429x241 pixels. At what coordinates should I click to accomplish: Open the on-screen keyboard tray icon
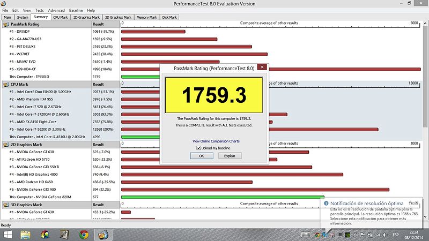pos(306,235)
